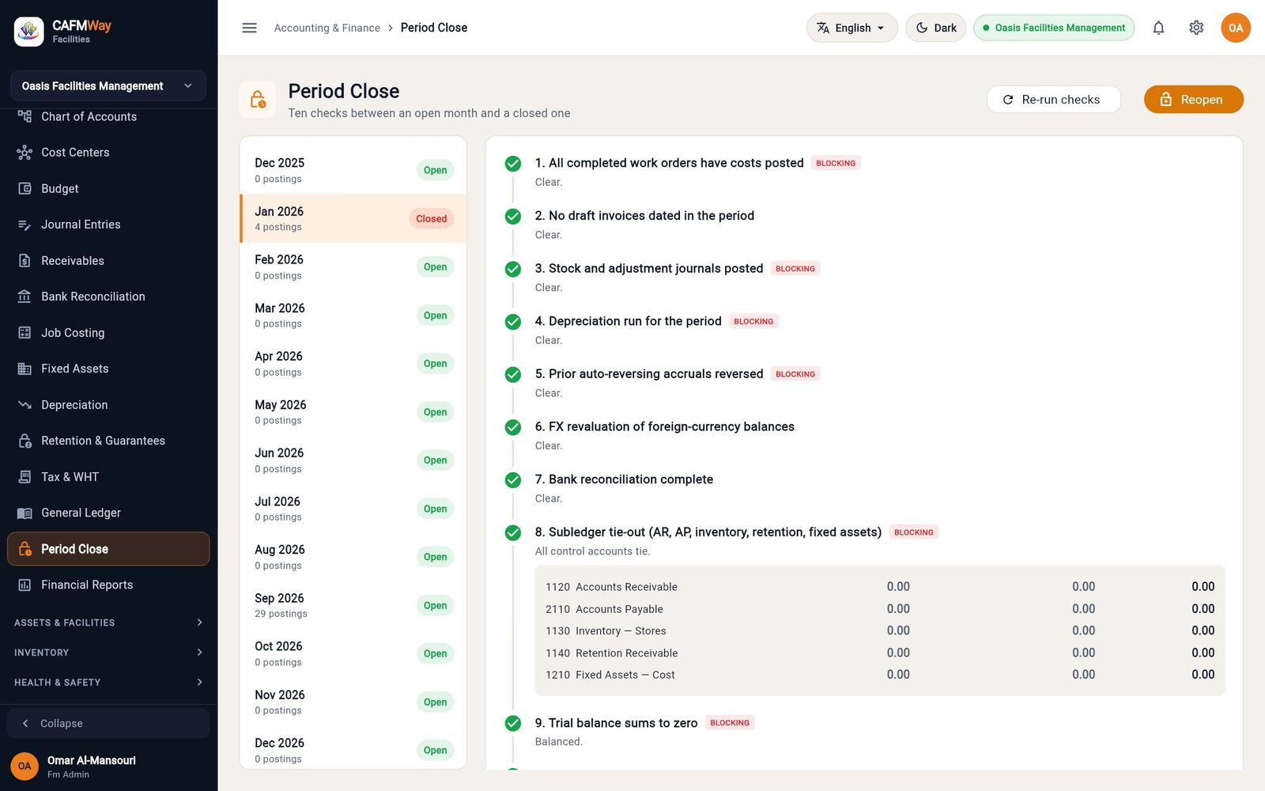This screenshot has width=1265, height=791.
Task: Click the green check for Bank reconciliation complete
Action: click(x=513, y=480)
